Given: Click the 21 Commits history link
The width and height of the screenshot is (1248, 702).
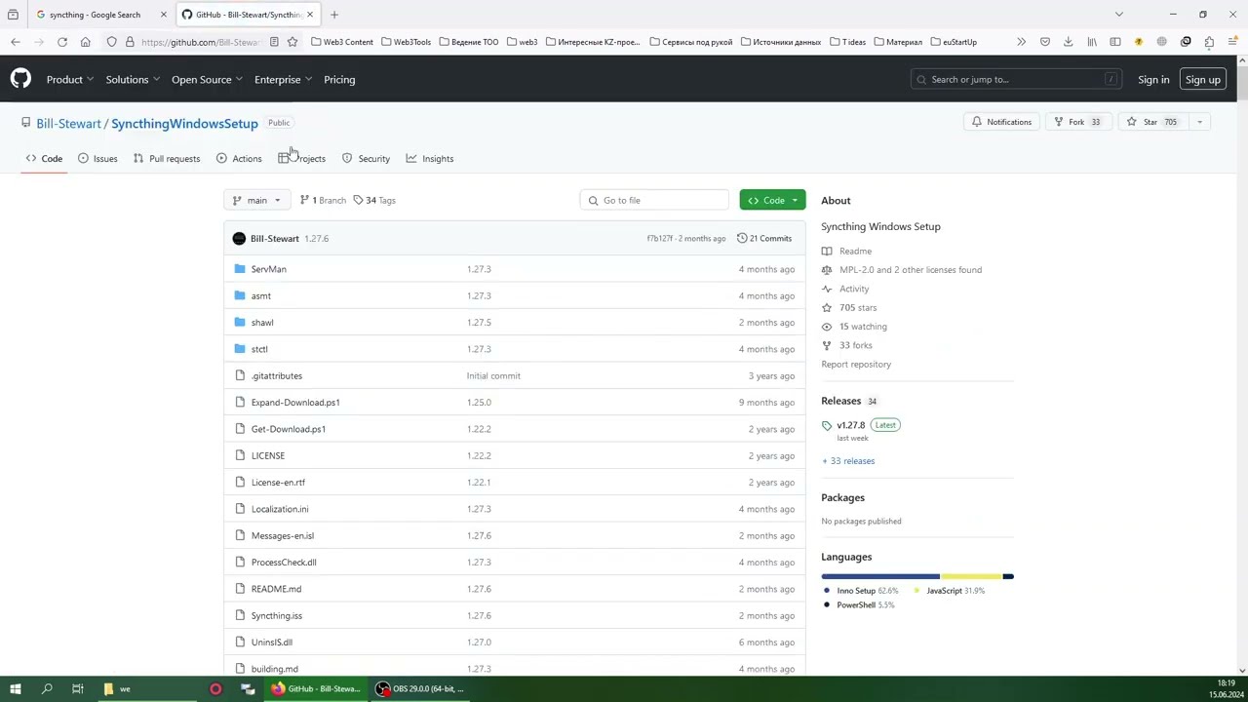Looking at the screenshot, I should [x=764, y=238].
